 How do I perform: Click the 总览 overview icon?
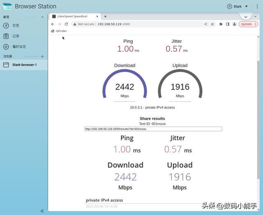pyautogui.click(x=6, y=25)
